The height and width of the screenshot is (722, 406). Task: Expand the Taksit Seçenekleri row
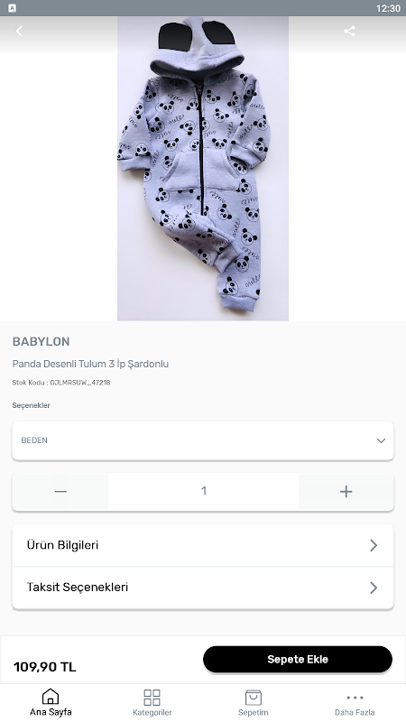pos(203,588)
